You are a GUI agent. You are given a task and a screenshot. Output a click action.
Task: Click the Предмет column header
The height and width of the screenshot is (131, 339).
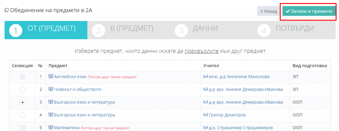tap(58, 65)
